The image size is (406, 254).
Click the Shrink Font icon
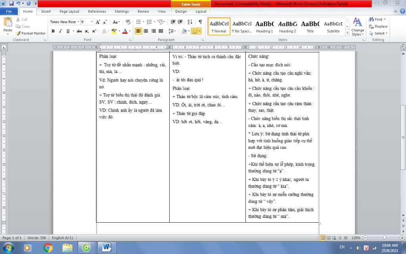105,22
